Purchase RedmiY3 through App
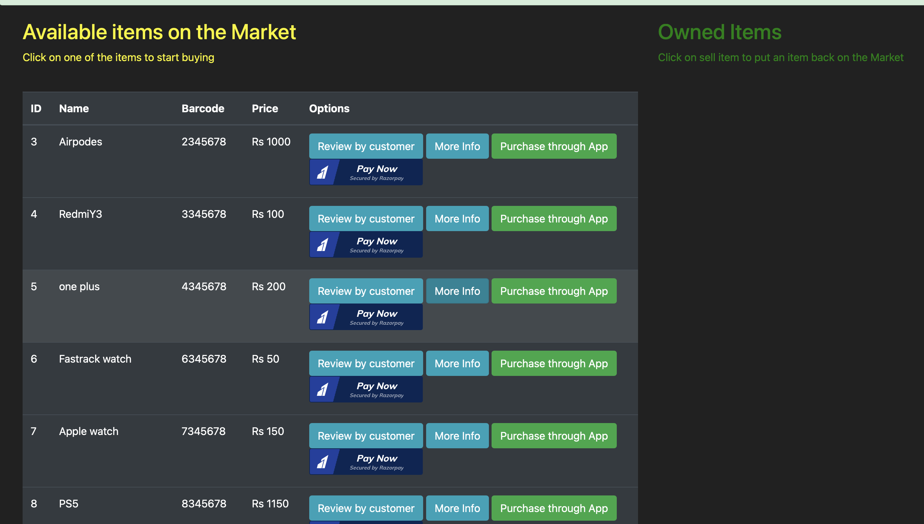The height and width of the screenshot is (524, 924). [x=554, y=218]
